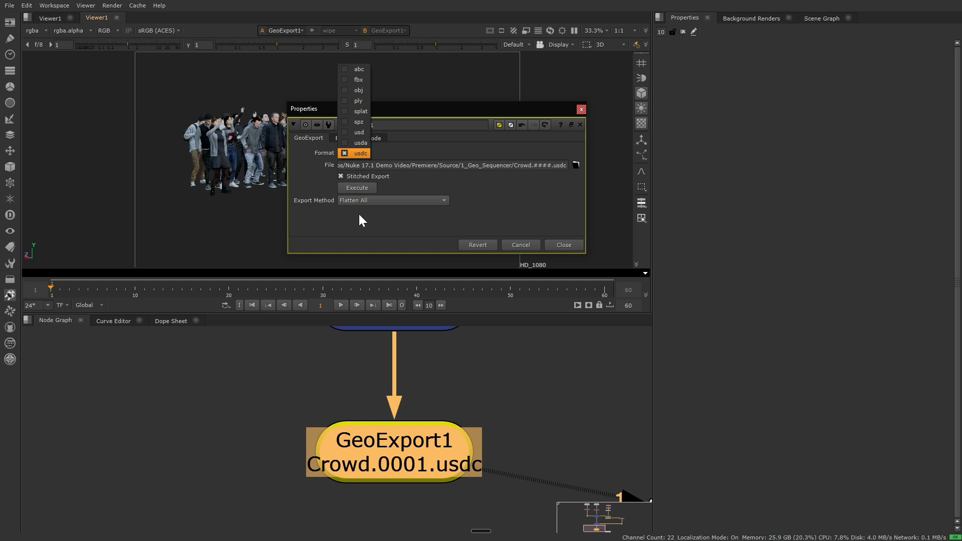
Task: Open the viewer zoom dropdown showing 33.3%
Action: pyautogui.click(x=597, y=31)
